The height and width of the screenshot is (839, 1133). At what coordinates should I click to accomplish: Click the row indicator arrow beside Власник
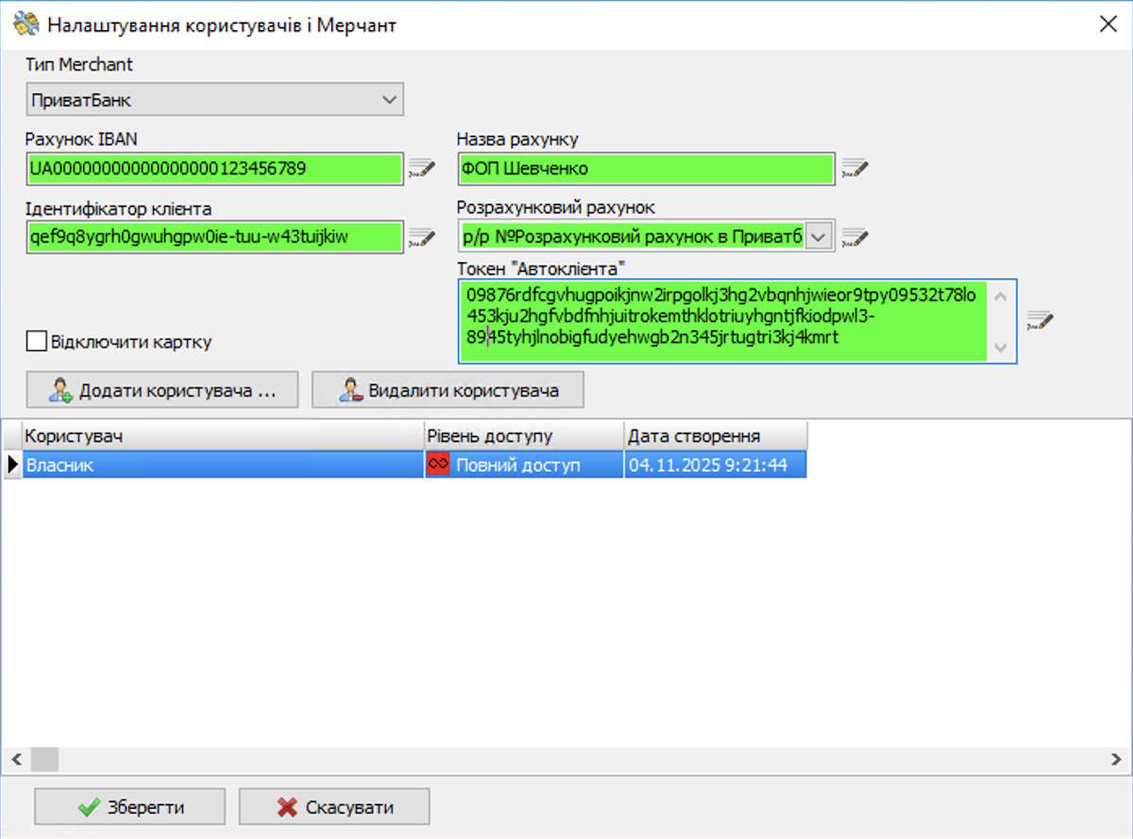tap(12, 465)
